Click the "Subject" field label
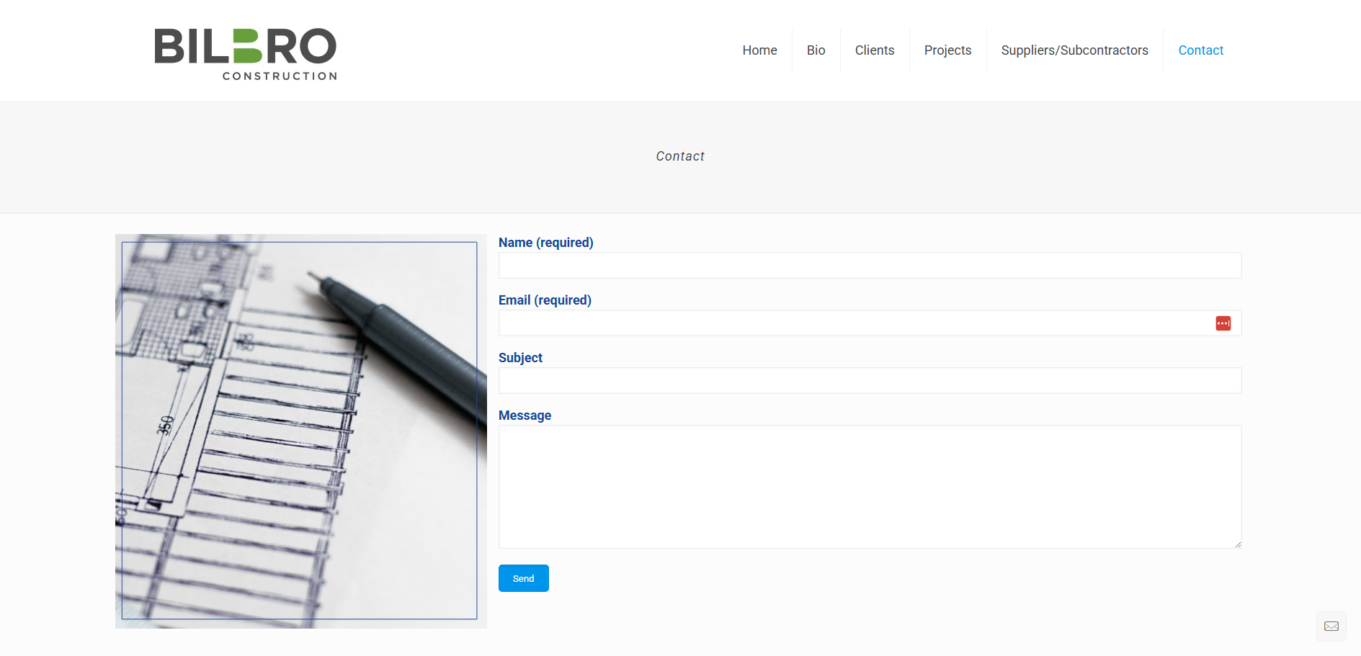 coord(520,358)
